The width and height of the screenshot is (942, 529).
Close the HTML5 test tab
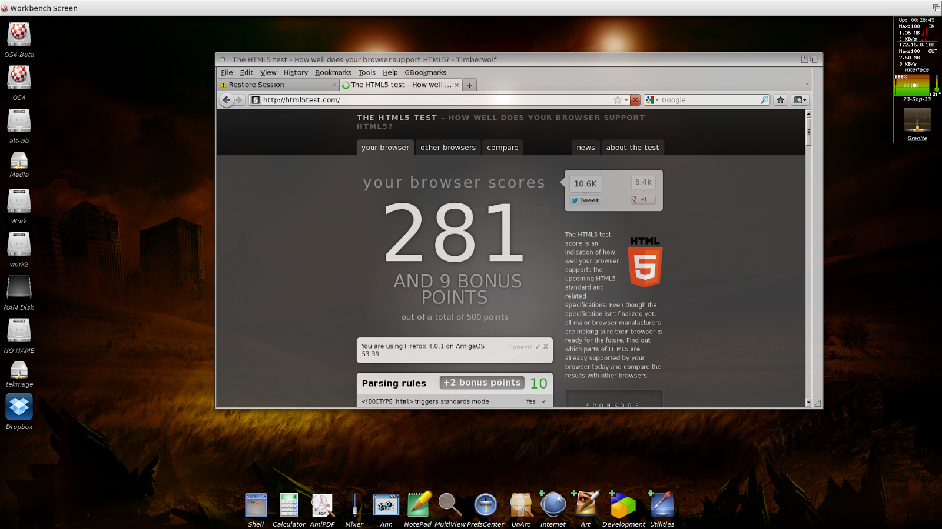tap(456, 85)
